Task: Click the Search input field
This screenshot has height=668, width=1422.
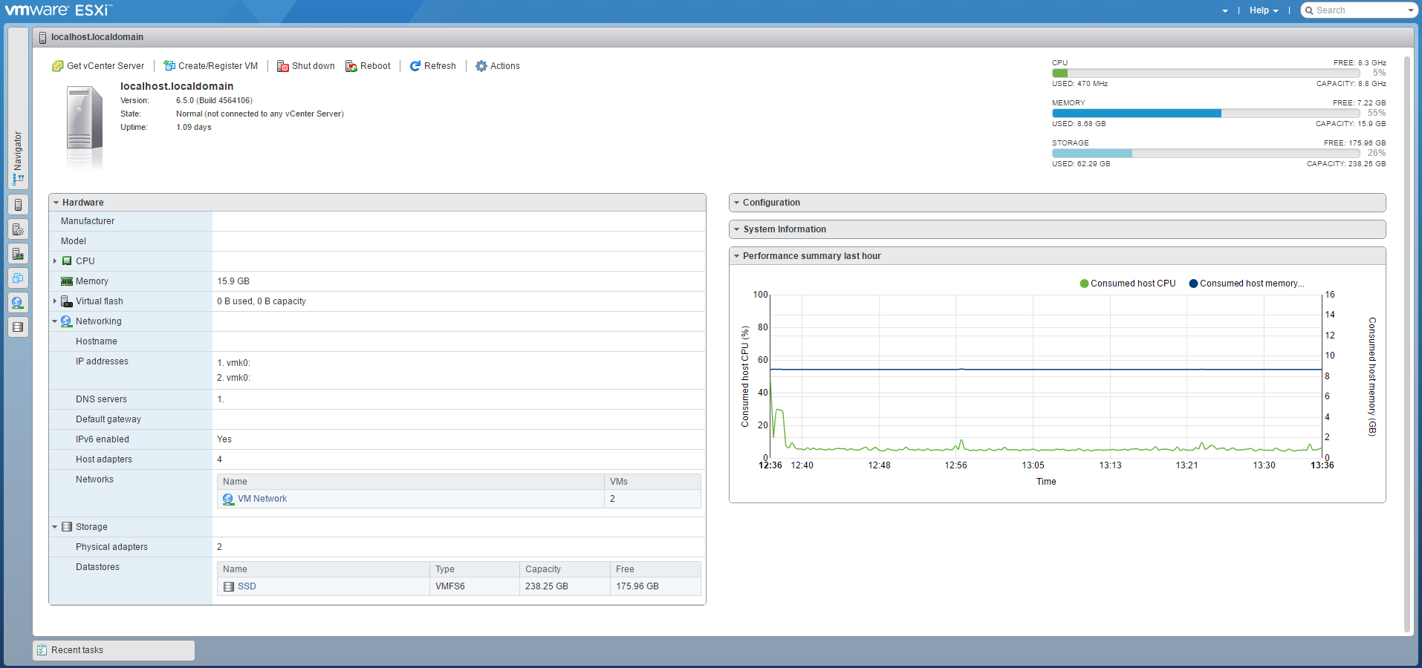Action: coord(1358,10)
